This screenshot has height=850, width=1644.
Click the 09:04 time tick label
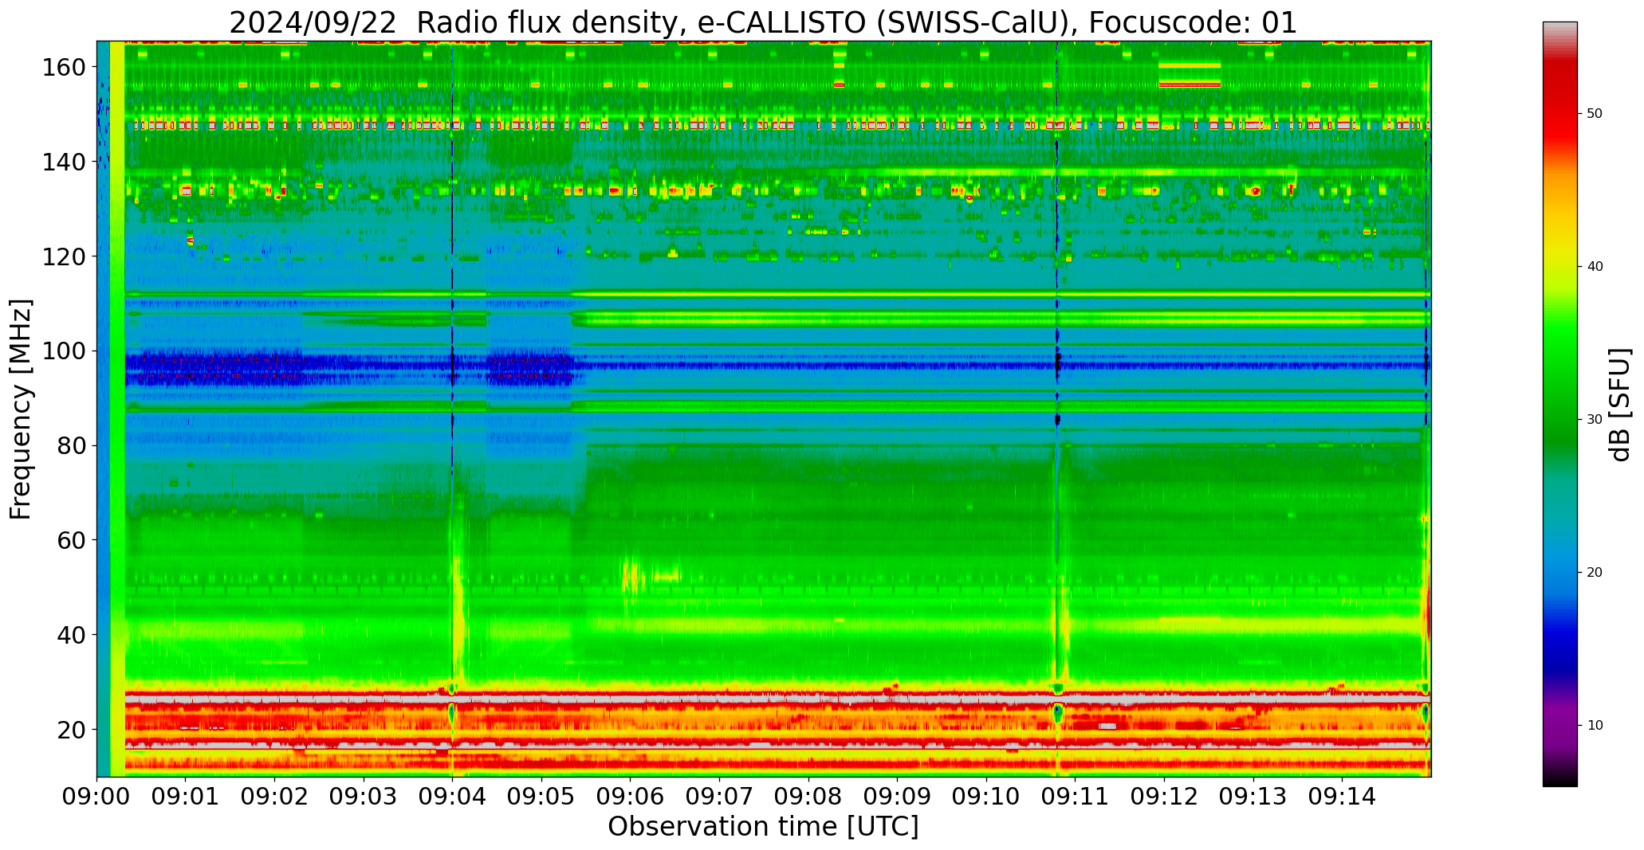(453, 798)
